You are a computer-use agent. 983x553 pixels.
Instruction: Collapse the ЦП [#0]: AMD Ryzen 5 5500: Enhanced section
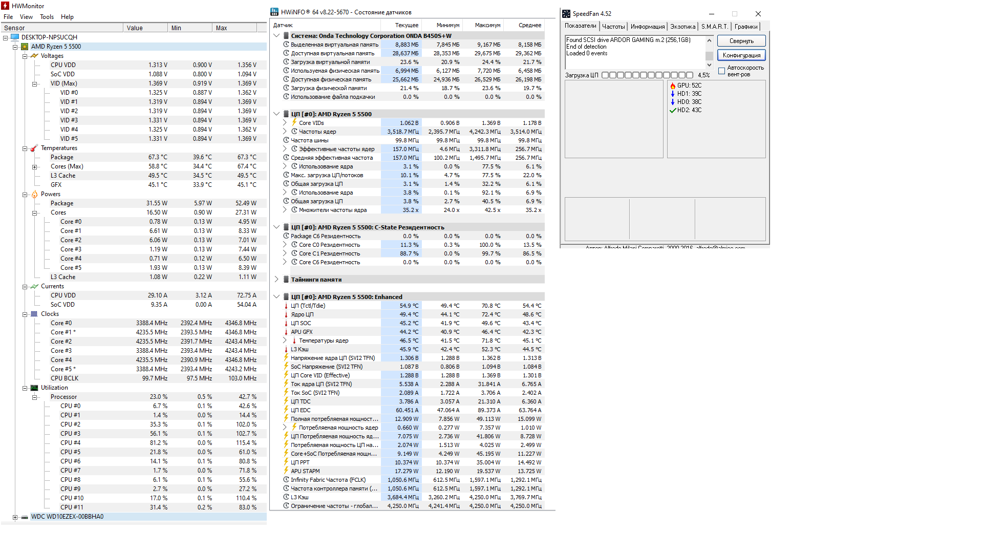coord(276,297)
